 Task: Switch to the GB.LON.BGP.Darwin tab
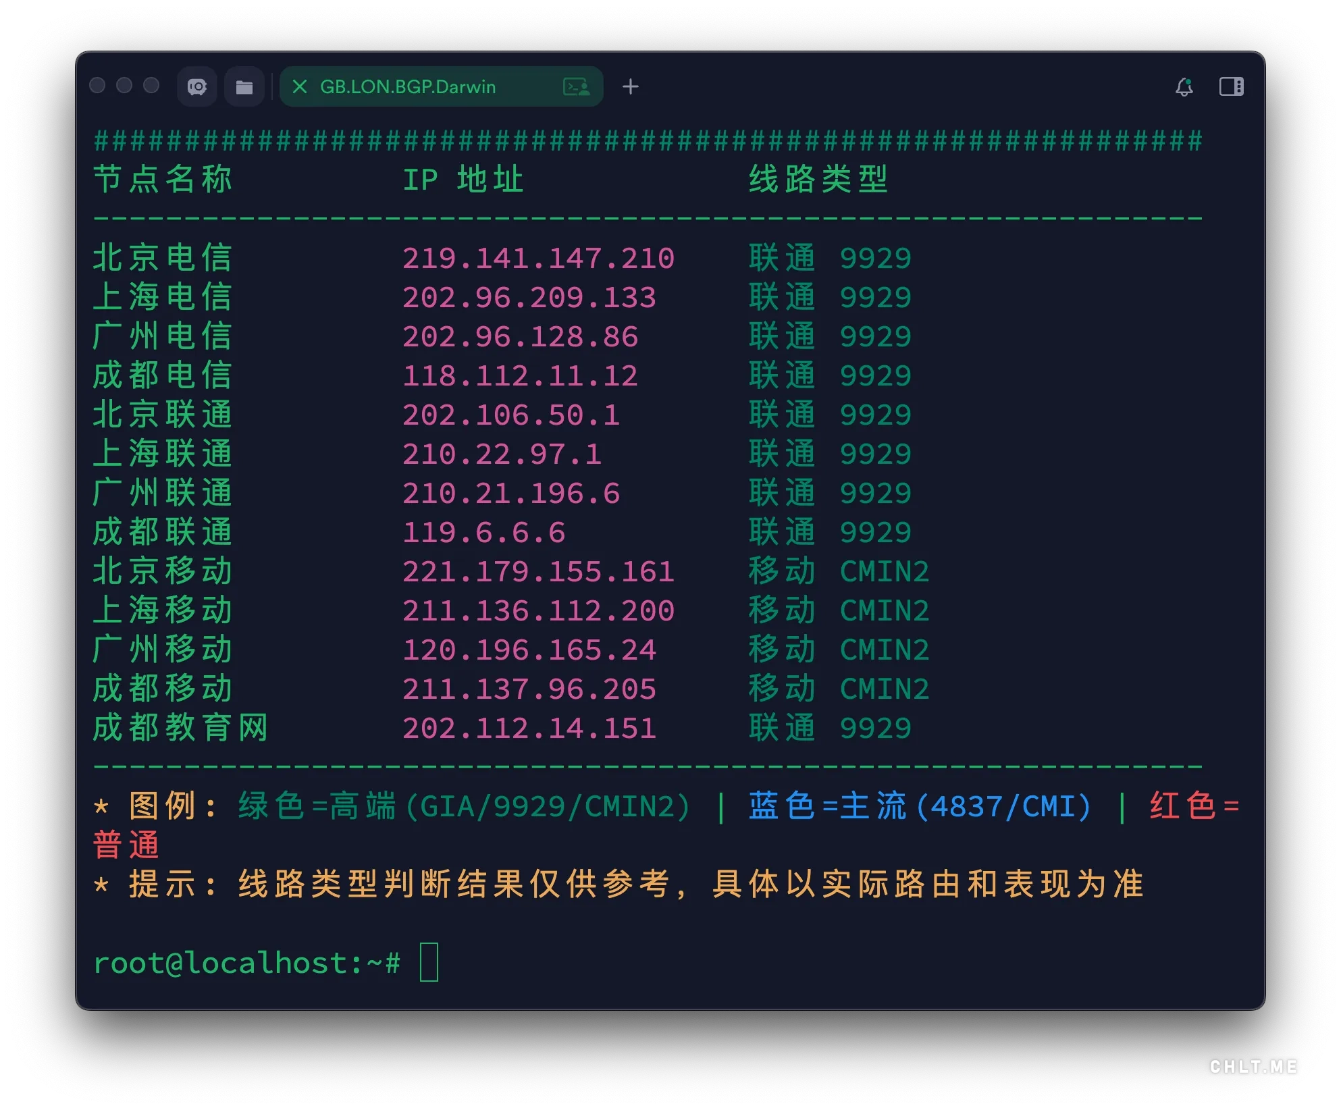coord(441,86)
